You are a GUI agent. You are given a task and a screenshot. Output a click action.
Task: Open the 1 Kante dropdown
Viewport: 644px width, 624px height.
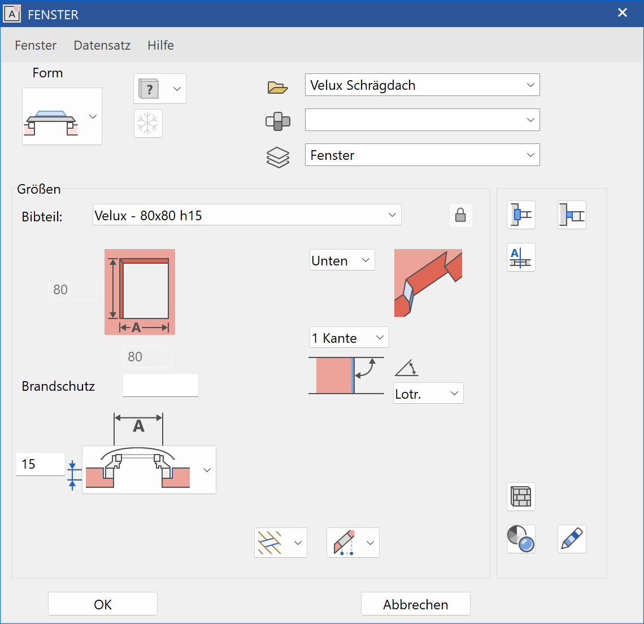pos(349,338)
